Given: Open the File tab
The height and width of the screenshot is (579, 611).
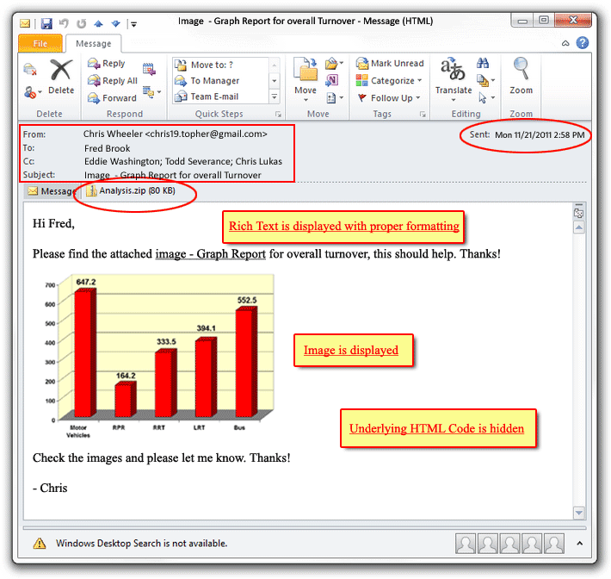Looking at the screenshot, I should pos(40,43).
